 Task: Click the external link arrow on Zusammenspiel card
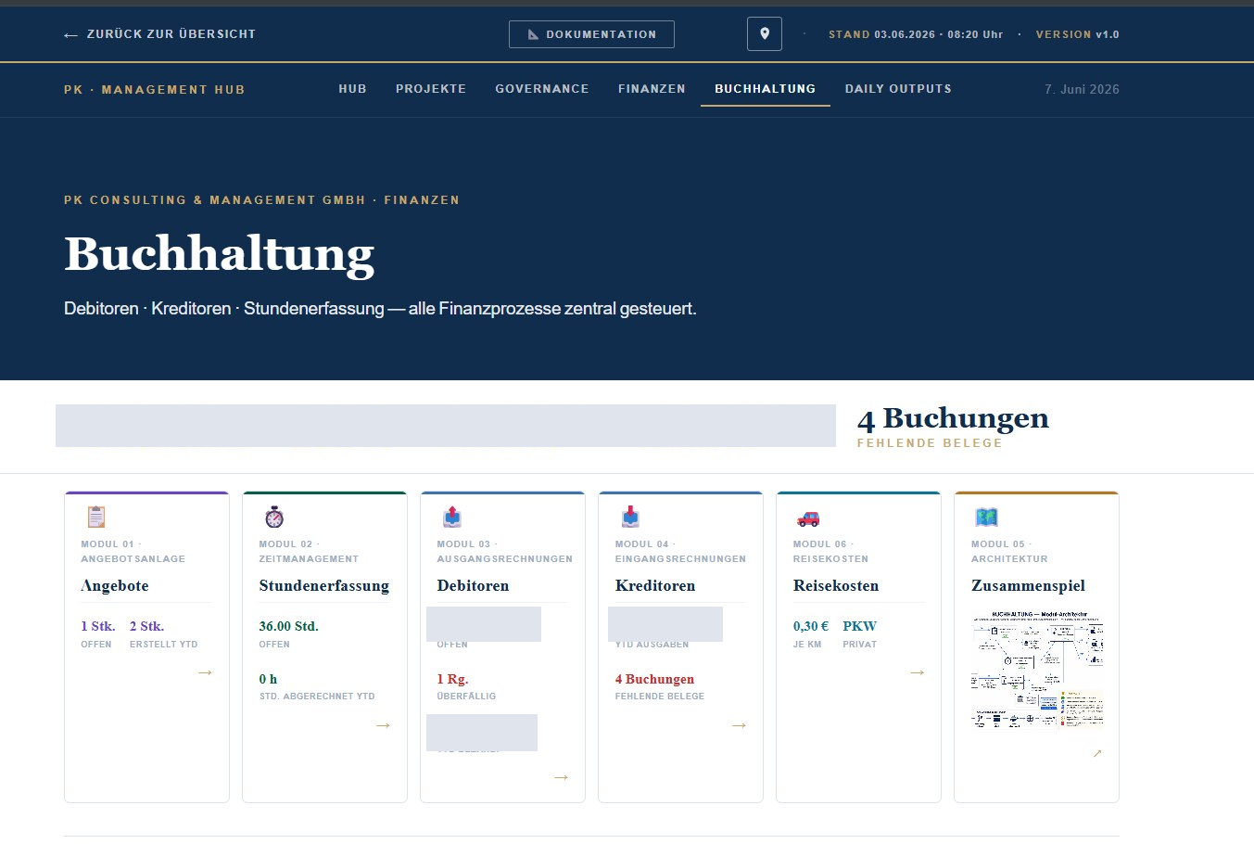[1097, 754]
